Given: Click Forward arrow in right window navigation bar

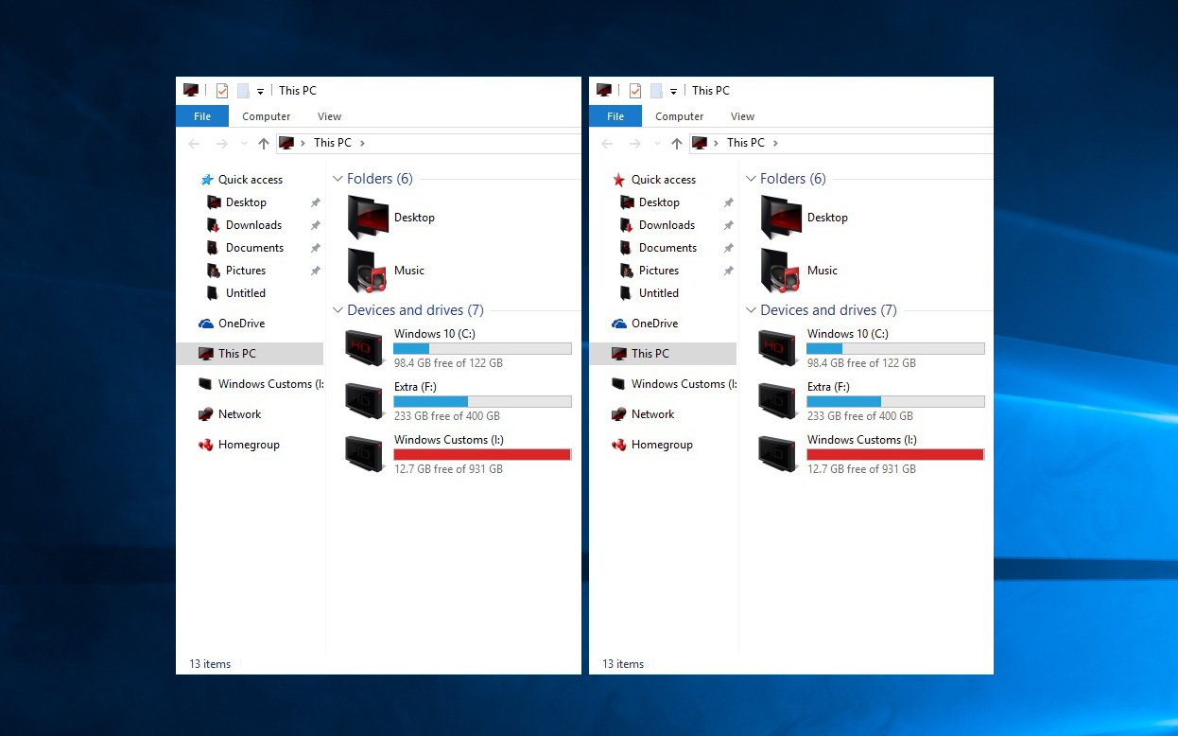Looking at the screenshot, I should pos(635,144).
